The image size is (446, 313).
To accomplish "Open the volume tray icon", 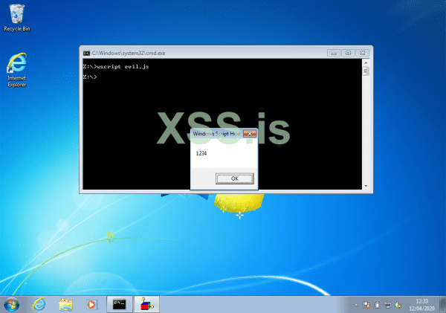I will tap(397, 304).
